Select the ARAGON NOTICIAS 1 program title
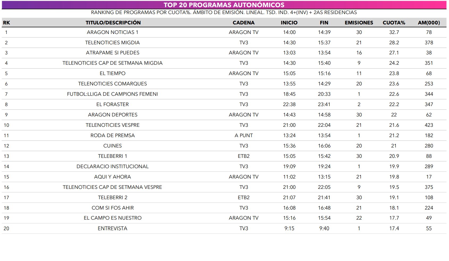Screen dimensions: 449x261 [112, 32]
